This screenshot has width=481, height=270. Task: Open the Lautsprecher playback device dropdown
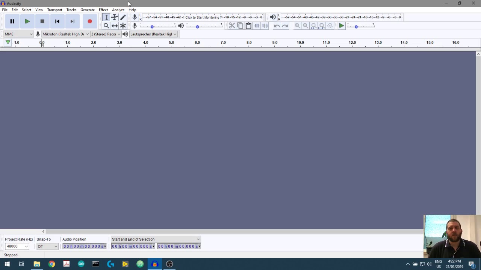[x=153, y=34]
